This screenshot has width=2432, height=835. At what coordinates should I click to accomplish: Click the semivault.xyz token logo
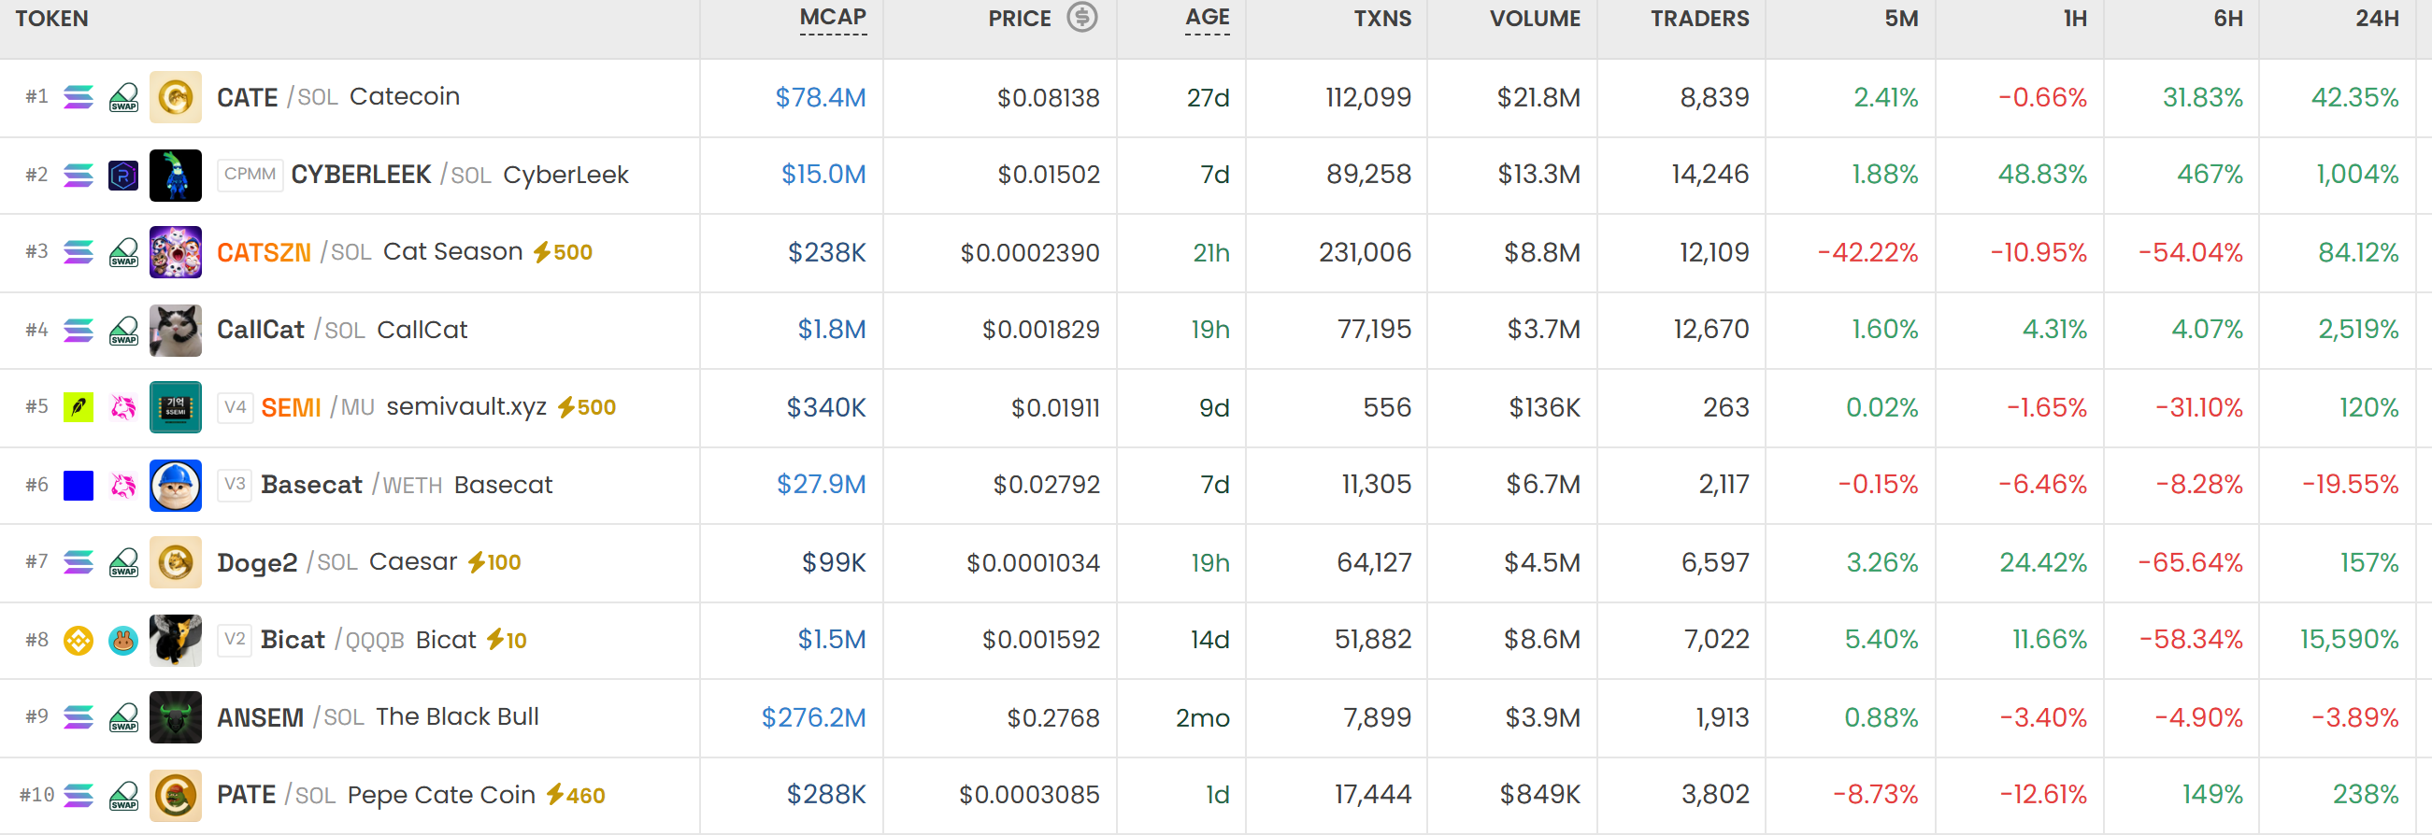(x=176, y=407)
